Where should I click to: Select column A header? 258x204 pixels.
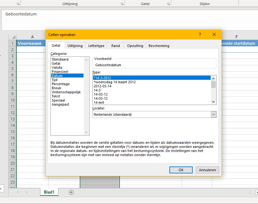click(32, 37)
